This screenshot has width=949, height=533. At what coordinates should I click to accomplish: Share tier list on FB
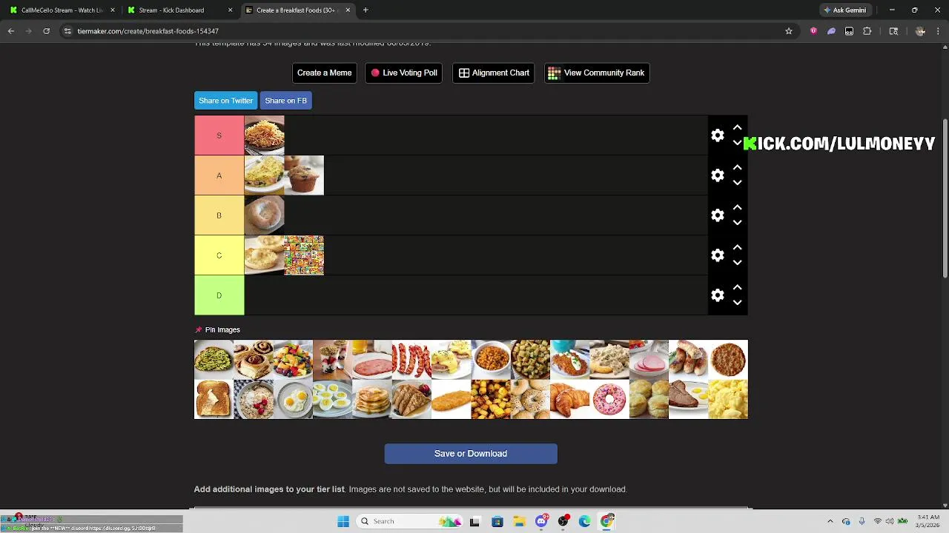coord(285,101)
